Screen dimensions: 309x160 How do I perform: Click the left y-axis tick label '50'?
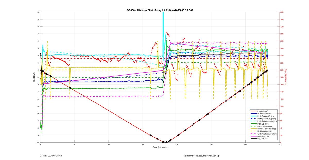point(38,34)
